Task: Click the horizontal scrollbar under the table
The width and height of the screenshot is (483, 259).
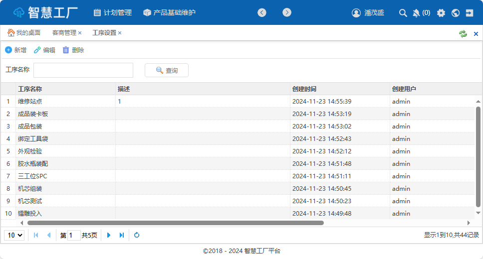Action: (x=175, y=223)
